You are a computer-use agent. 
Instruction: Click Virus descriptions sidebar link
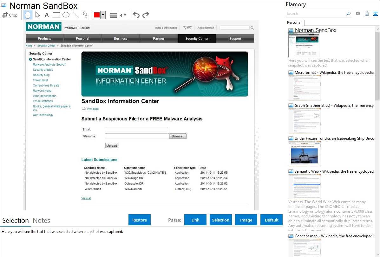point(45,96)
